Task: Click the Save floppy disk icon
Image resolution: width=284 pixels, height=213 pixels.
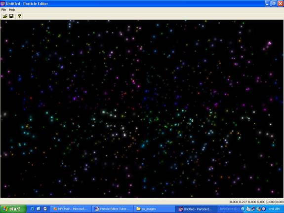Action: pos(11,16)
